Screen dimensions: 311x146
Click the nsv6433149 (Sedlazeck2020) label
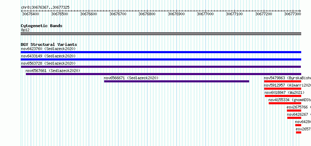(48, 56)
